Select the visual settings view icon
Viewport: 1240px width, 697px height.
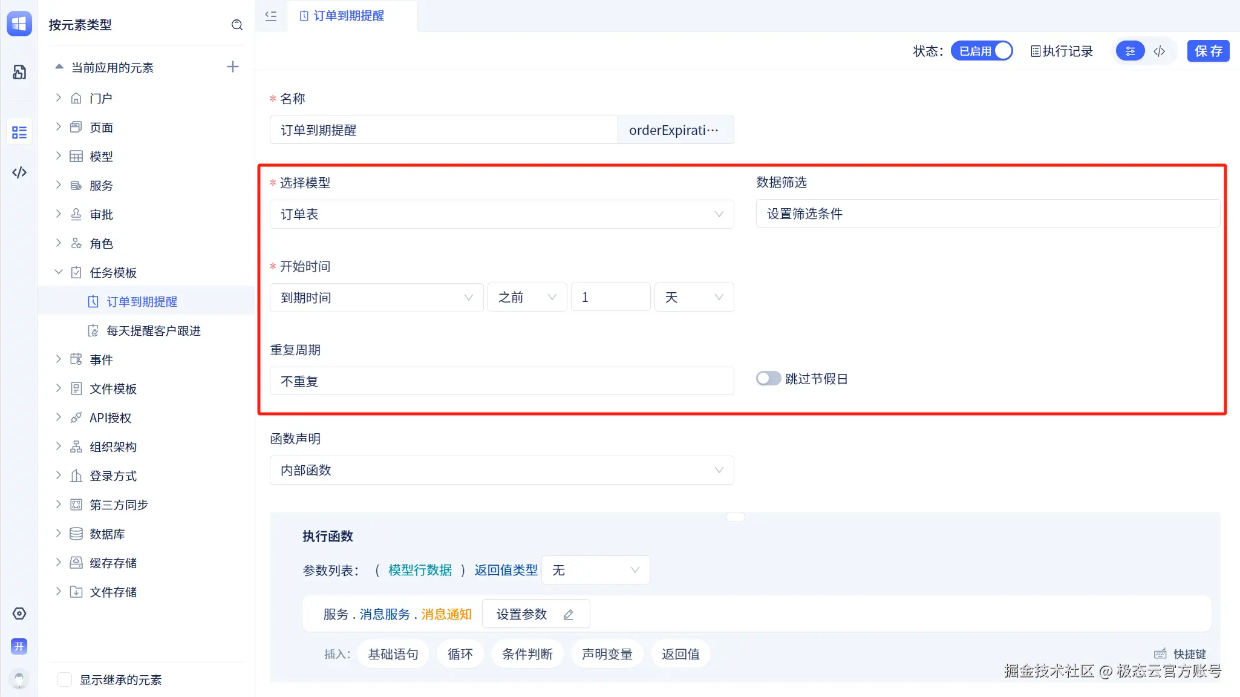[1130, 51]
